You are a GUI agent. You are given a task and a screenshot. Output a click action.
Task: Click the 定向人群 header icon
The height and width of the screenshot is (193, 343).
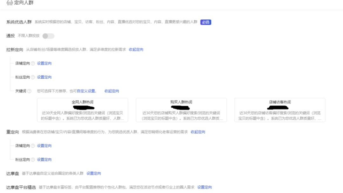[9, 3]
